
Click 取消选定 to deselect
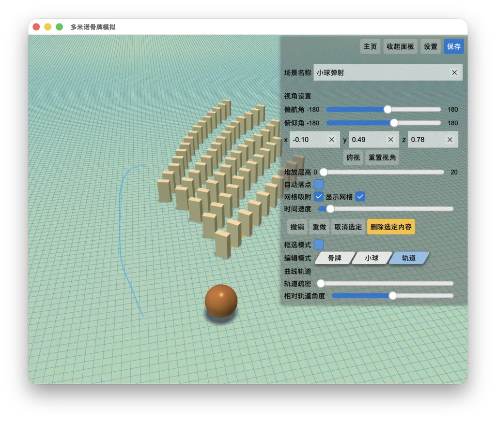[348, 227]
